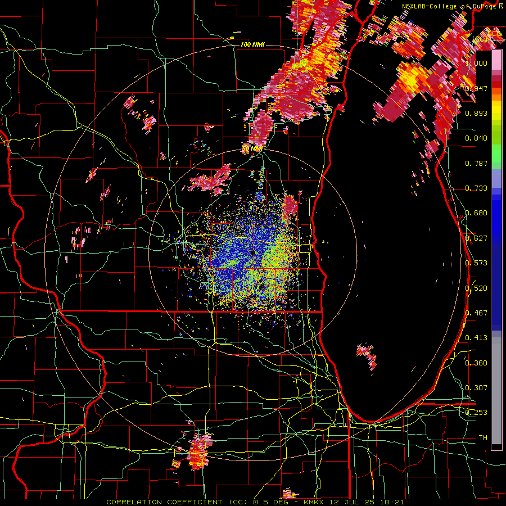Click the 0.627 legend value

(476, 238)
